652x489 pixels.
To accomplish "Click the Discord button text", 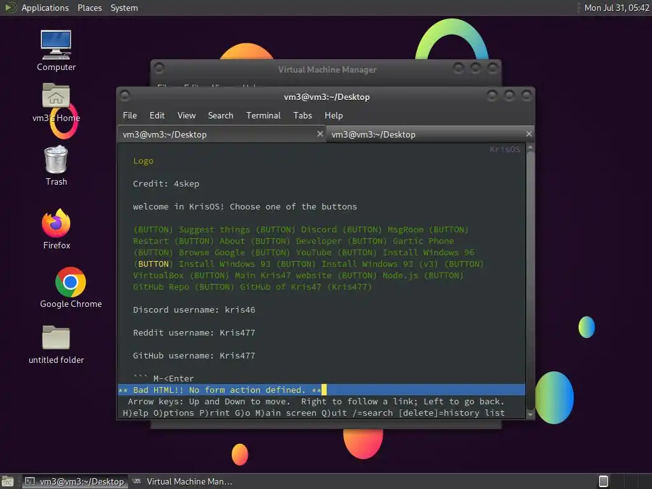I will point(318,229).
